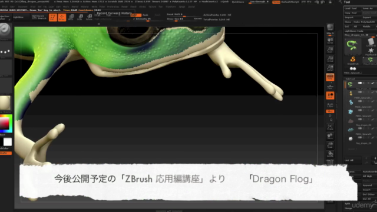Switch to the Scale gizmo on top shelf
The width and height of the screenshot is (377, 212).
(x=80, y=17)
